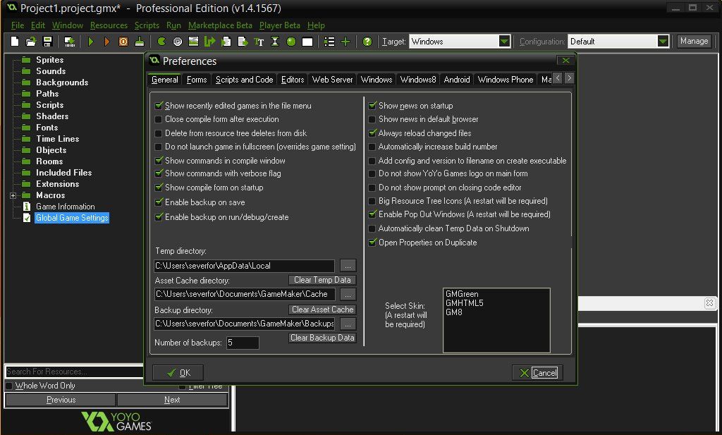Click the OK button in Preferences
Screen dimensions: 722x435
[x=178, y=372]
